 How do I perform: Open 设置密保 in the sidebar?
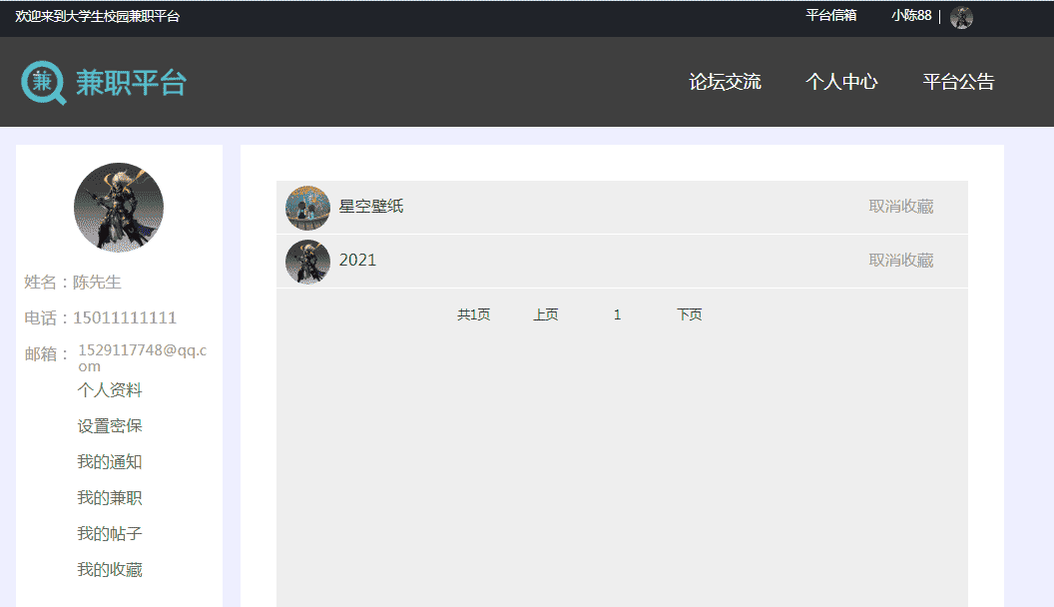click(110, 426)
